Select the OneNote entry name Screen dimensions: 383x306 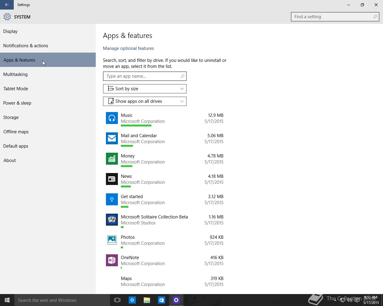click(x=130, y=257)
